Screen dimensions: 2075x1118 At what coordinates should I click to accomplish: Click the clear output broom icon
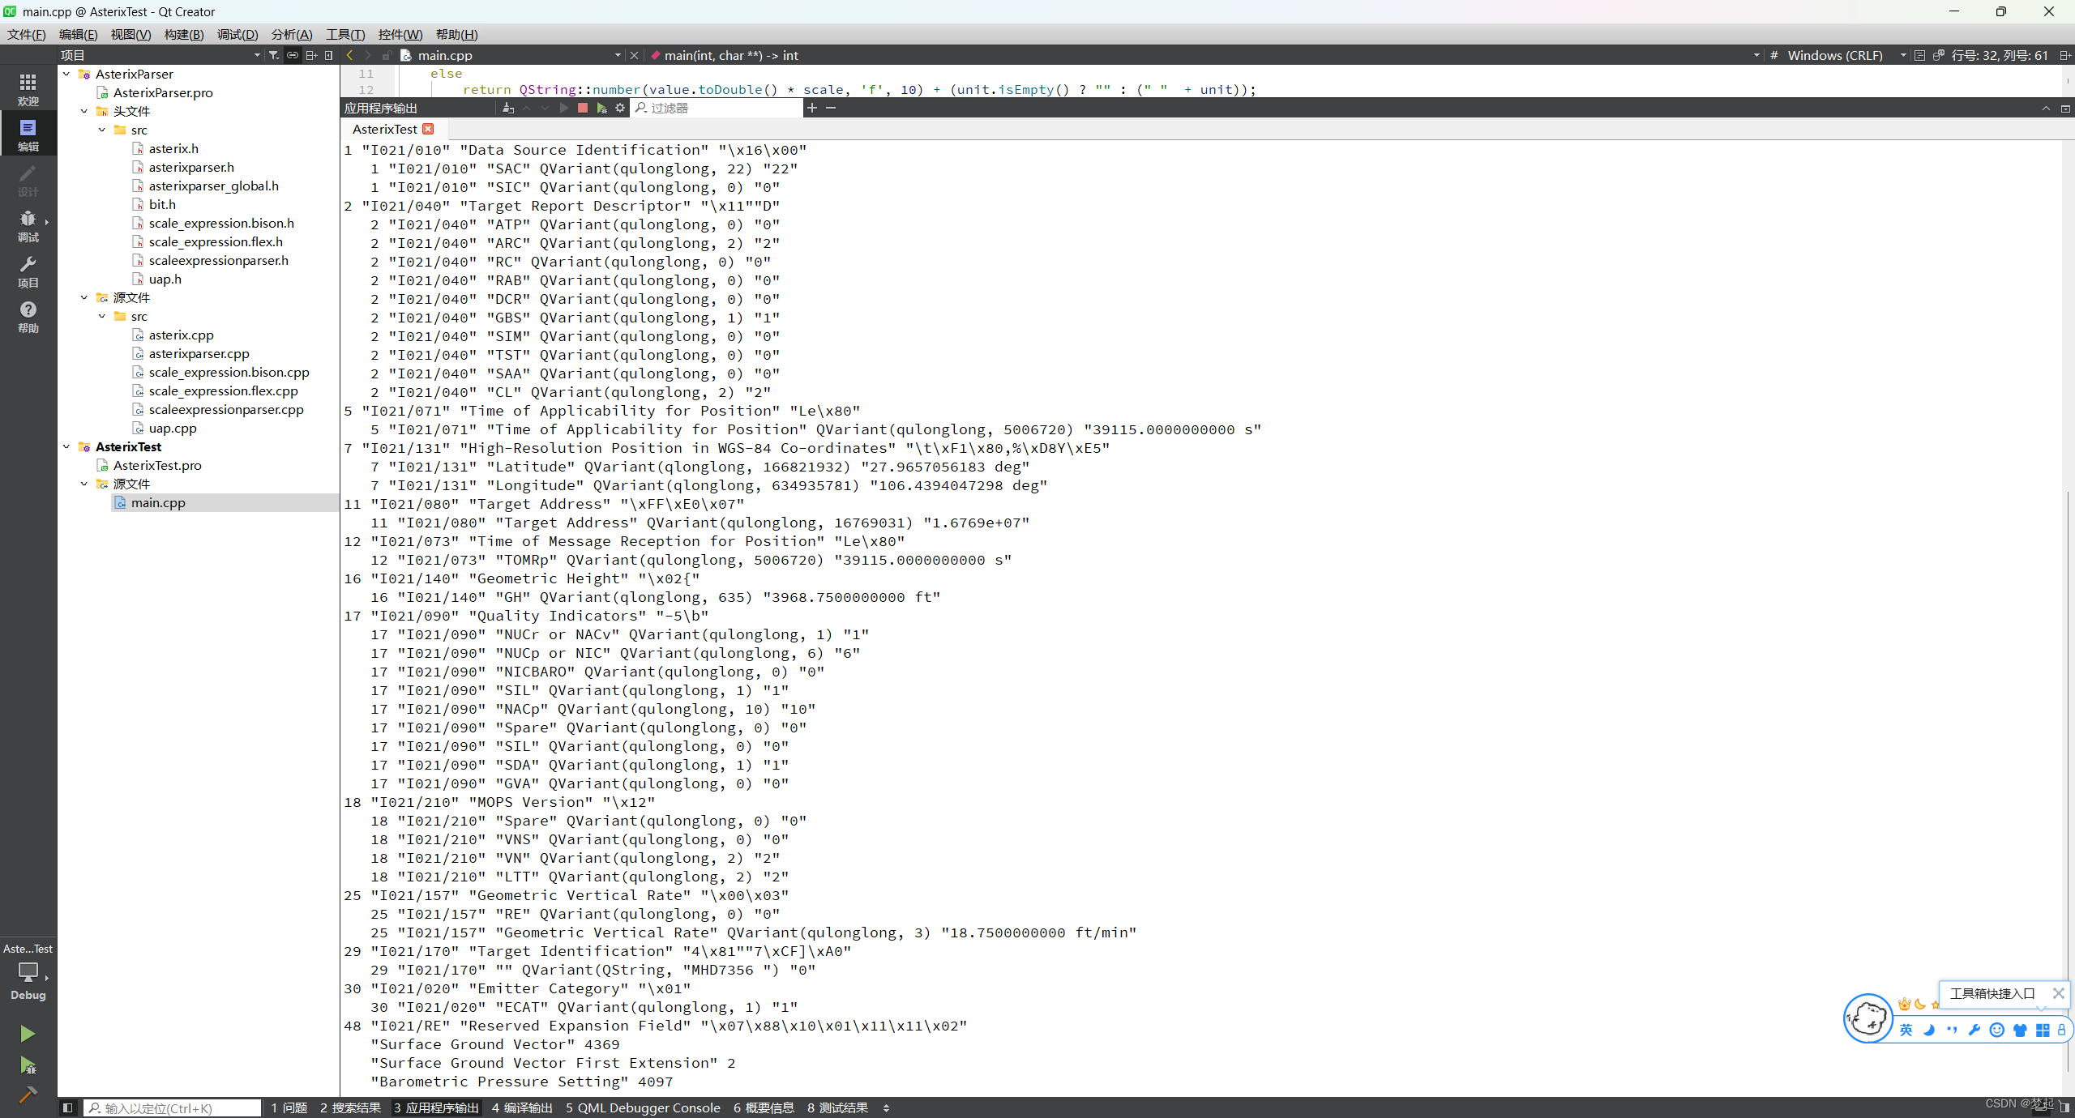point(507,108)
